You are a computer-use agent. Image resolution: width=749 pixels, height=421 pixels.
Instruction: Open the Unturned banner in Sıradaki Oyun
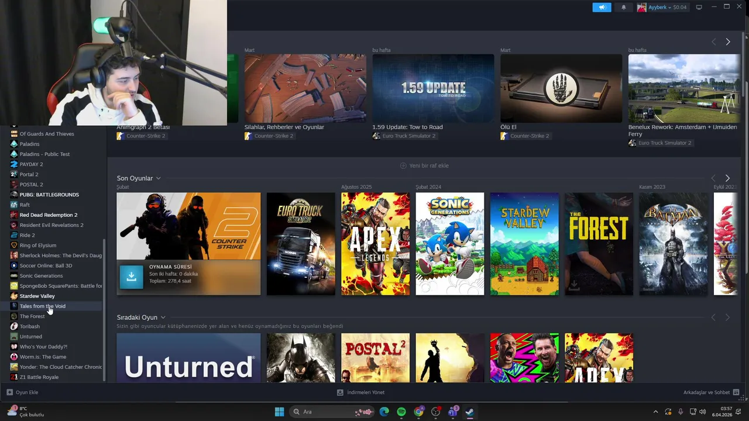tap(188, 358)
